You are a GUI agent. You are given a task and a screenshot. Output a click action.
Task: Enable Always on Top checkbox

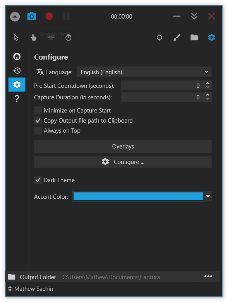click(x=38, y=131)
